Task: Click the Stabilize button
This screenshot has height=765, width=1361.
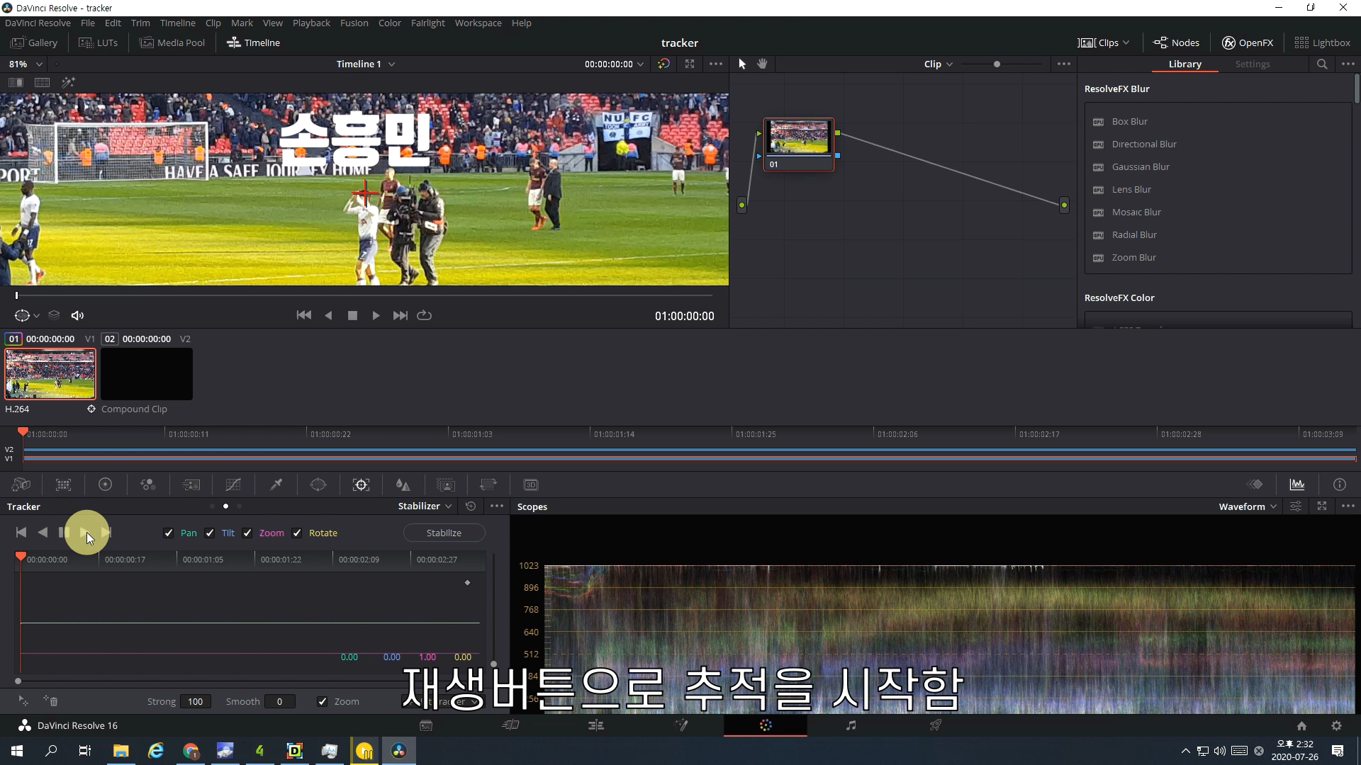Action: 444,533
